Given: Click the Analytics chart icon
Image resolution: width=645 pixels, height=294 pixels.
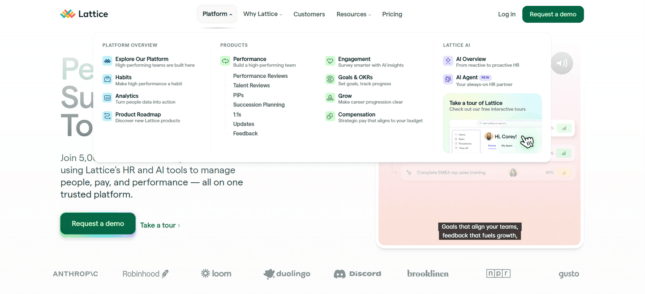Looking at the screenshot, I should [x=107, y=98].
